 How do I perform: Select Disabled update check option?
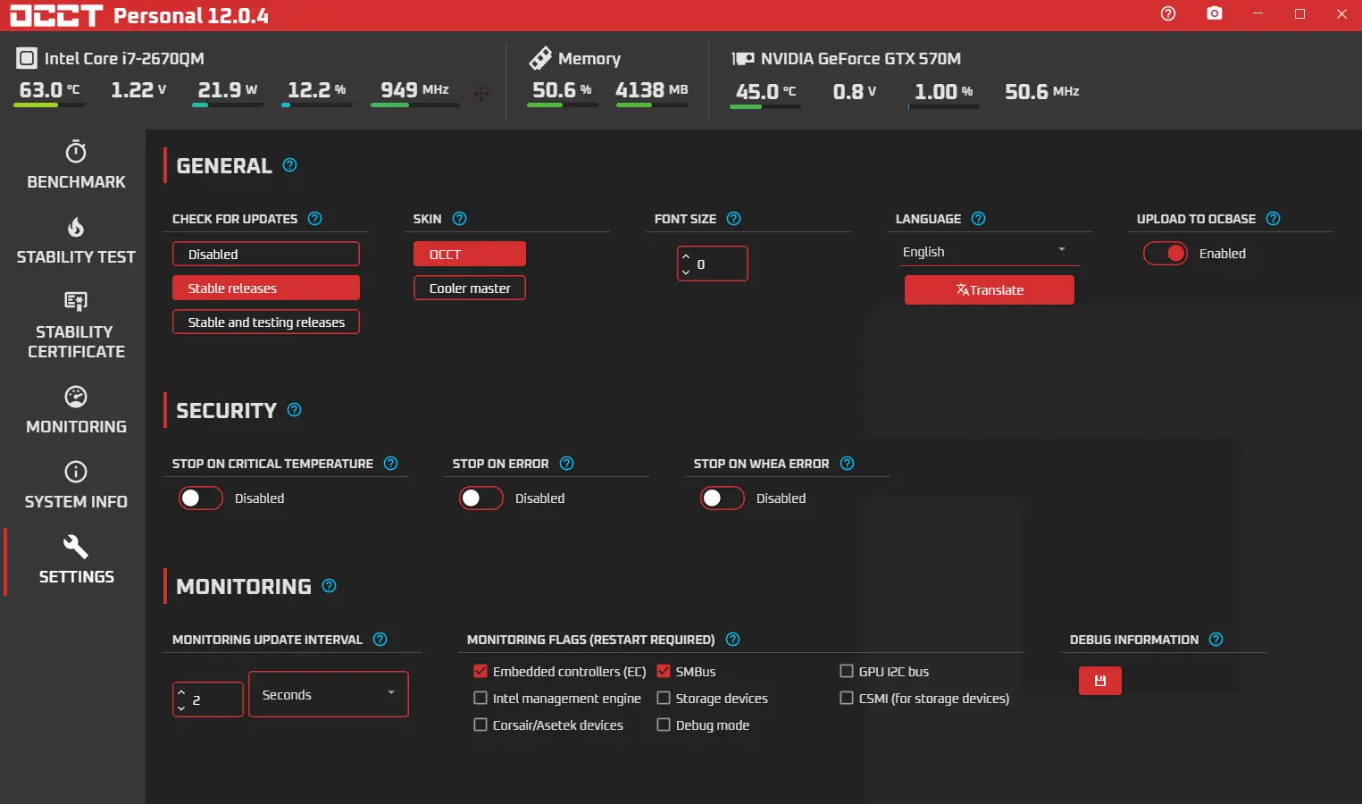pyautogui.click(x=266, y=254)
